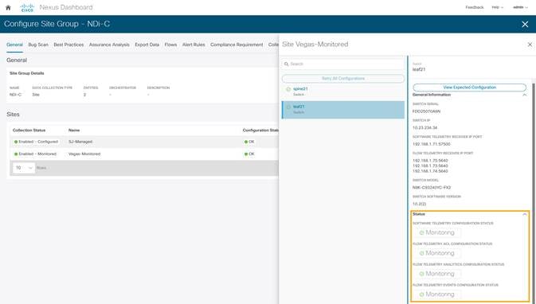Open the Export Data tab

click(147, 45)
